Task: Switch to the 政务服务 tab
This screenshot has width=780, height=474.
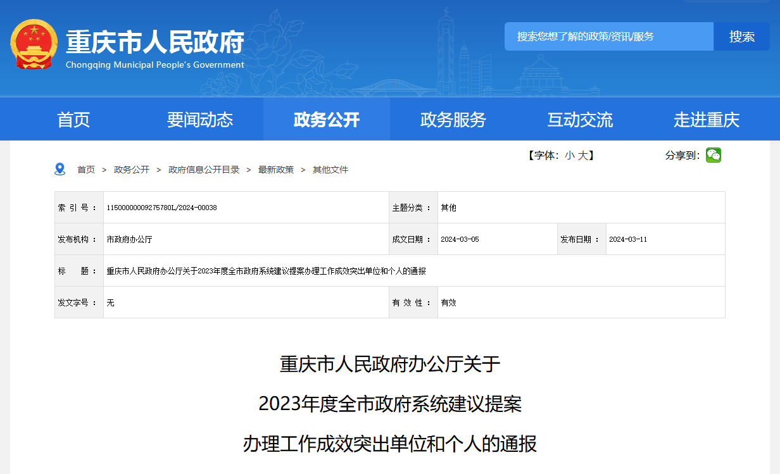Action: 453,119
